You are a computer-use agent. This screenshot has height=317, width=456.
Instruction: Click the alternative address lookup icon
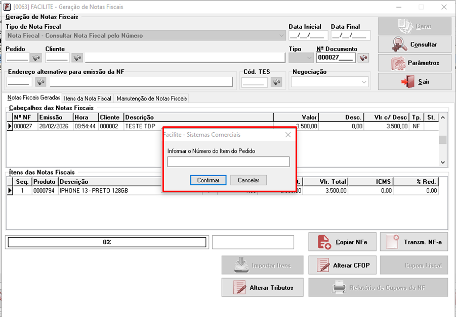(x=40, y=82)
